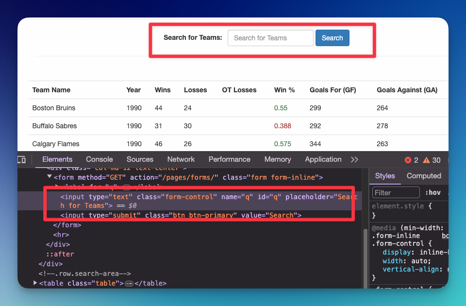The height and width of the screenshot is (306, 466).
Task: Toggle the :hov element state button
Action: pos(433,193)
